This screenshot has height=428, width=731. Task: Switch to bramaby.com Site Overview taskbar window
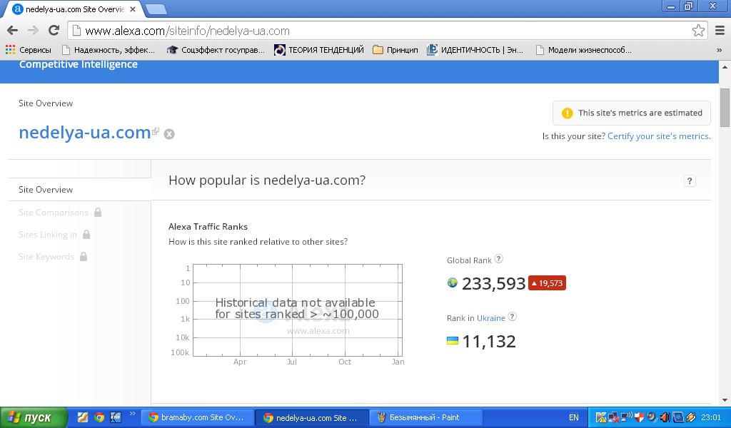pos(197,417)
